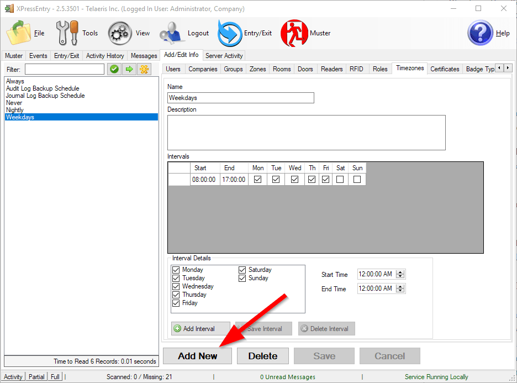Viewport: 517px width, 383px height.
Task: Switch to the Server Activity tab
Action: tap(224, 55)
